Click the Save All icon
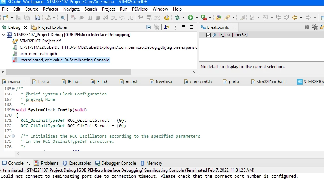This screenshot has height=186, width=324. click(x=27, y=18)
